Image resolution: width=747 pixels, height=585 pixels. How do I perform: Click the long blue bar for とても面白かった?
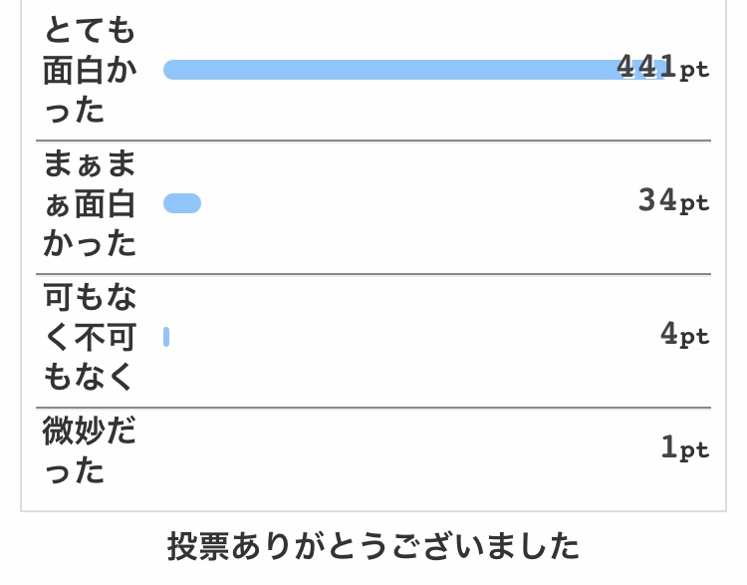[413, 70]
